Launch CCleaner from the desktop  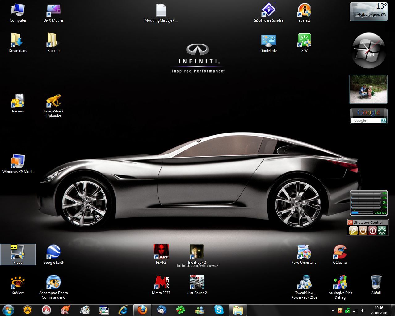(340, 255)
